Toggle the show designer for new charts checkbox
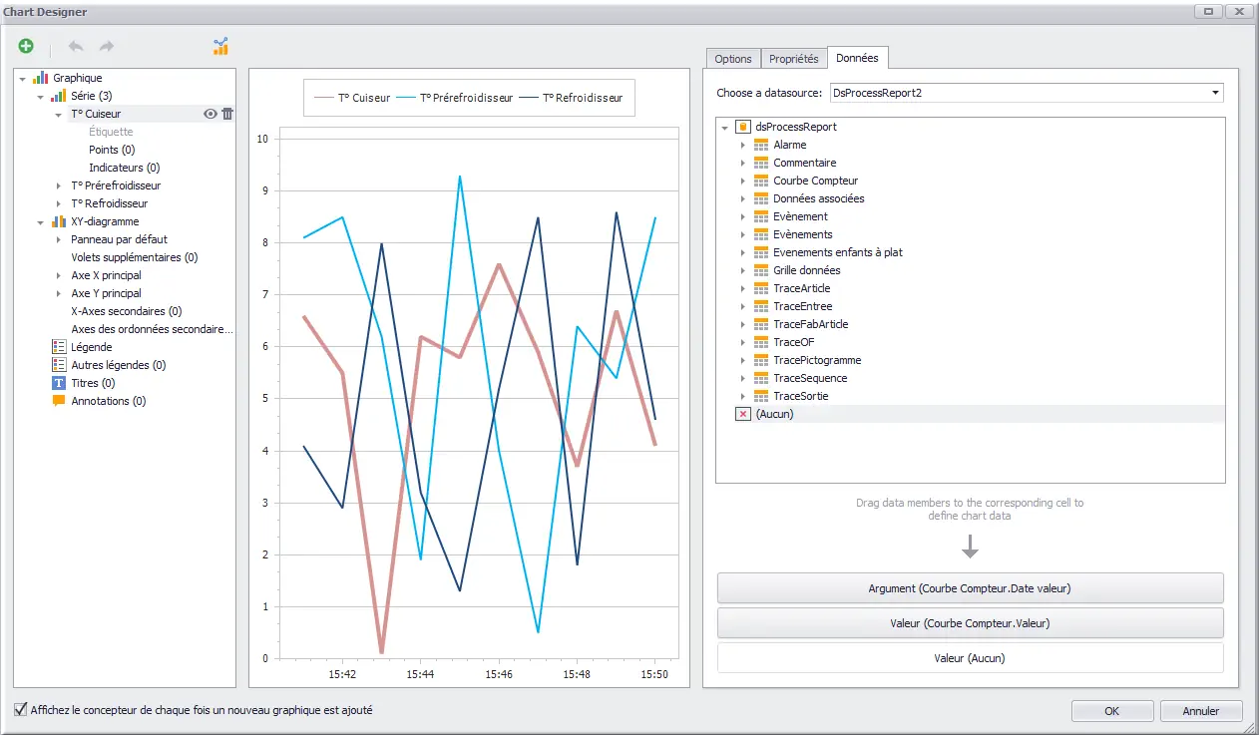 21,710
